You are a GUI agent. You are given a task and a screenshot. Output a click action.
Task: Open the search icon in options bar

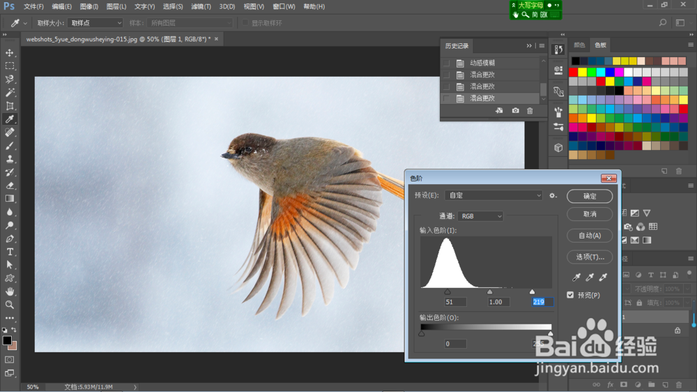(663, 23)
